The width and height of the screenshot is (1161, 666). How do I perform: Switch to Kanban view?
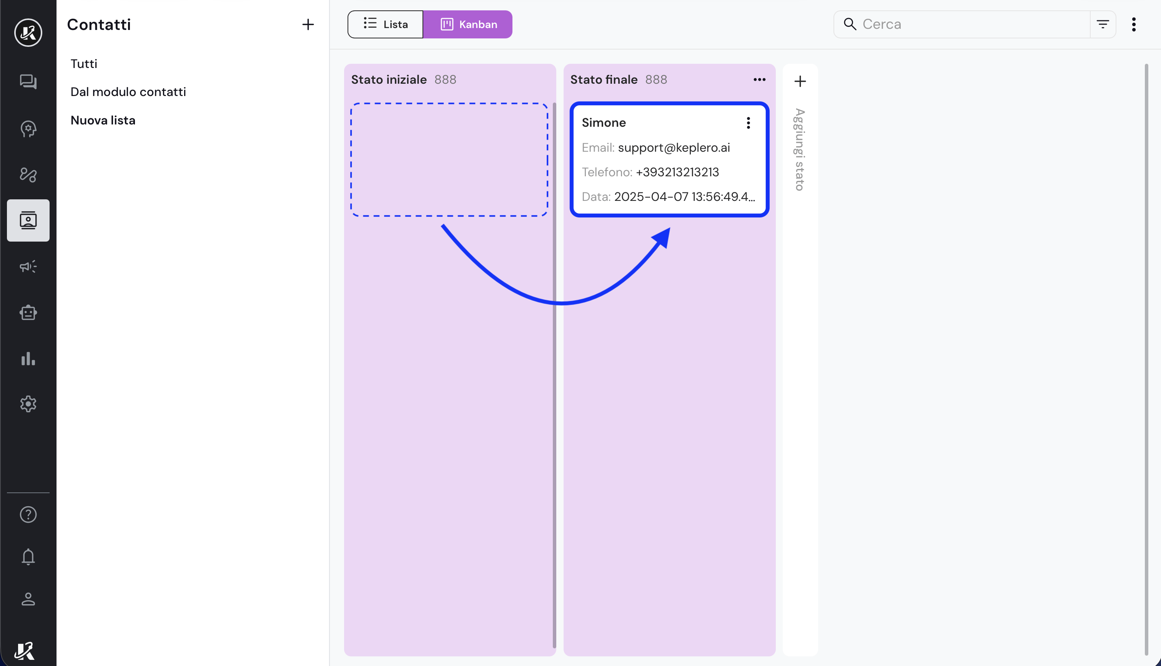coord(468,24)
